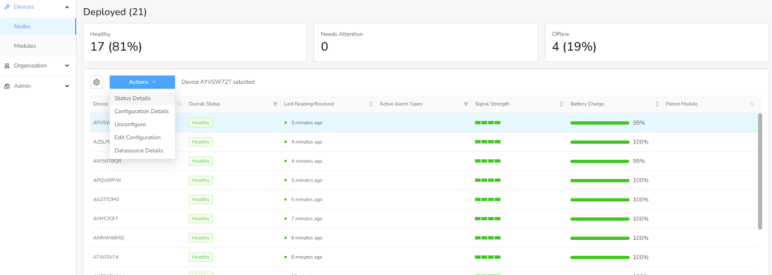This screenshot has height=275, width=772.
Task: Toggle the Actions dropdown button
Action: (x=142, y=82)
